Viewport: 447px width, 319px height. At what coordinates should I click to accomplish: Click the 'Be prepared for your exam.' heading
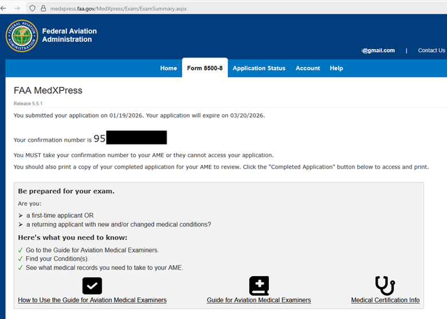(66, 191)
